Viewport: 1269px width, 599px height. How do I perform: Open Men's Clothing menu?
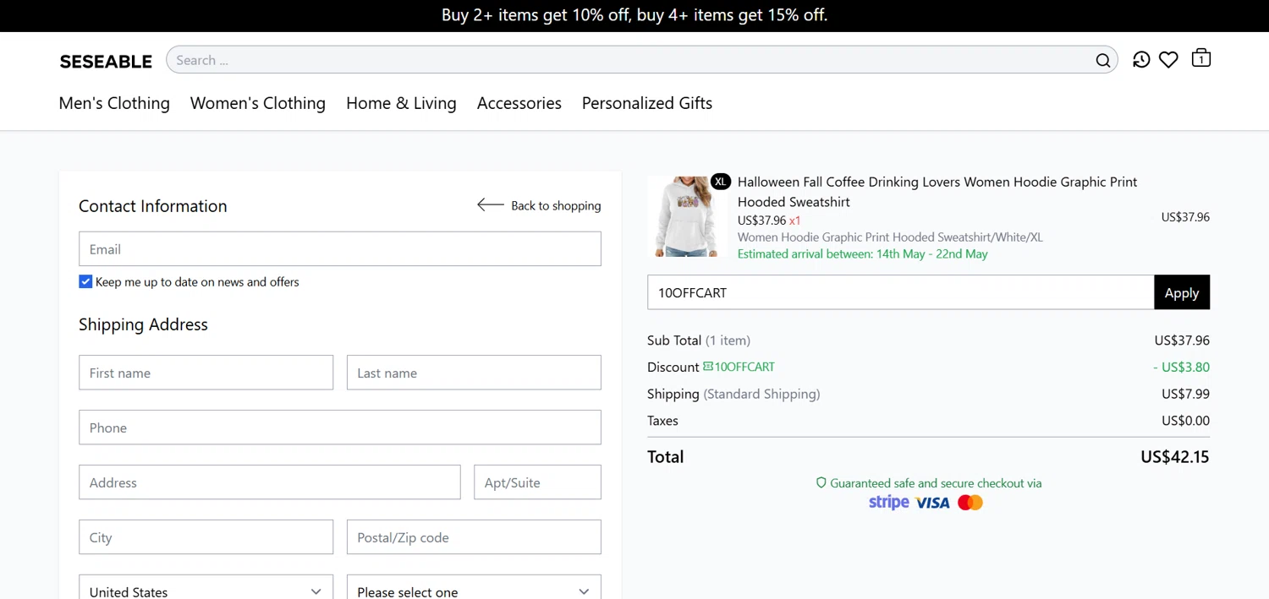coord(114,103)
